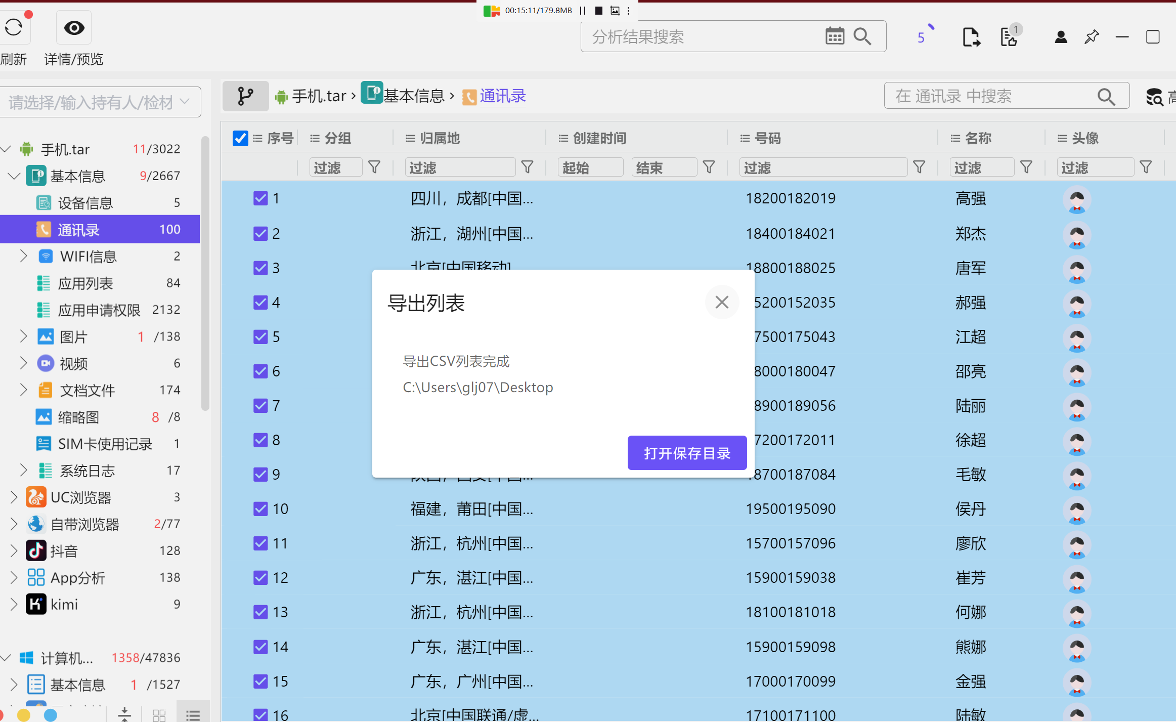
Task: Select SIM卡使用记录 in the sidebar
Action: (105, 444)
